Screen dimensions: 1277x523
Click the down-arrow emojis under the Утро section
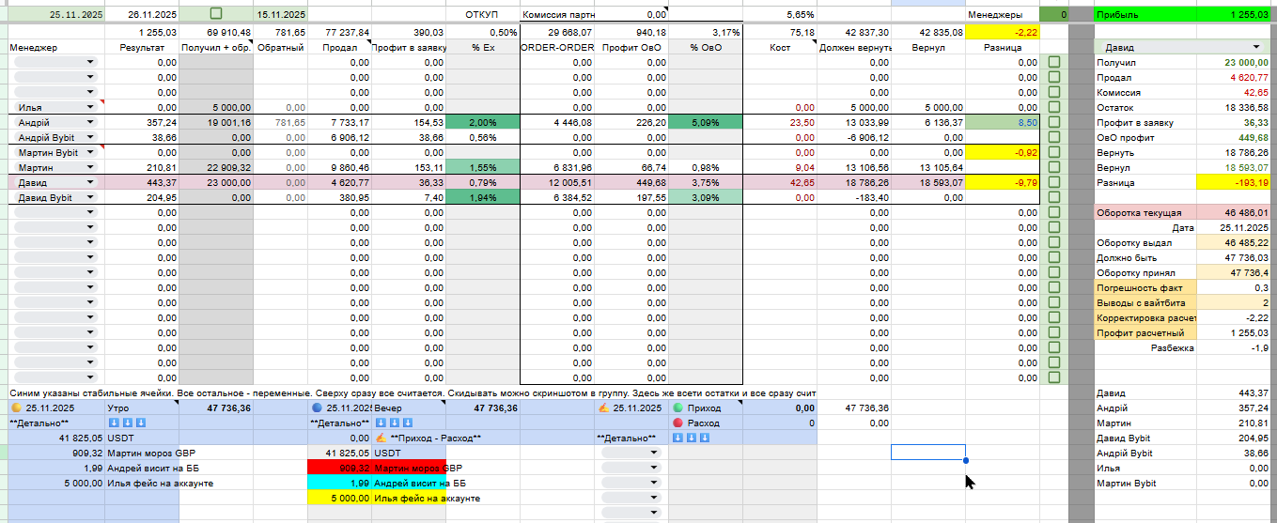[x=127, y=423]
